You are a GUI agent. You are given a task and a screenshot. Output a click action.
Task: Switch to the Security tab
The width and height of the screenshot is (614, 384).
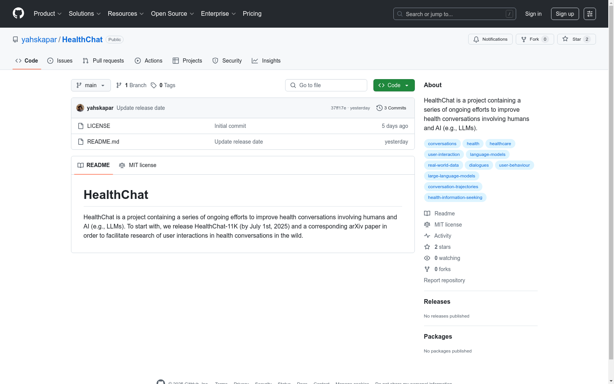(227, 61)
